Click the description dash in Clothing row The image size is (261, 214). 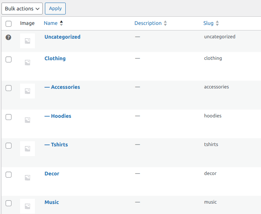[x=137, y=58]
